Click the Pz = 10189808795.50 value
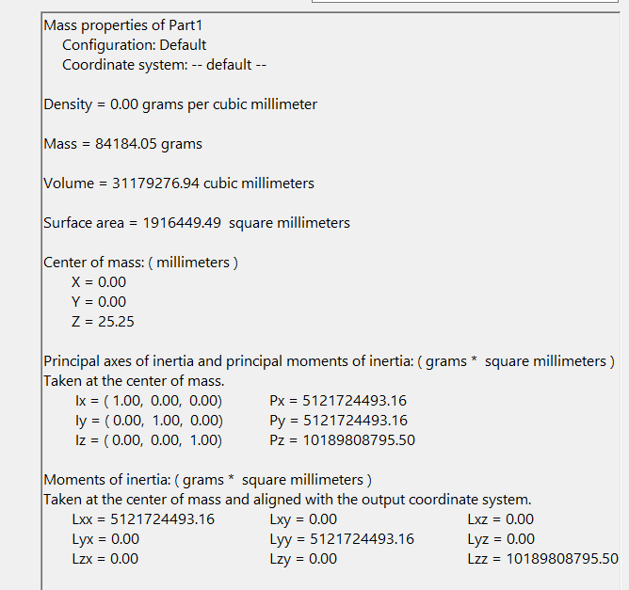Image resolution: width=629 pixels, height=590 pixels. point(342,440)
